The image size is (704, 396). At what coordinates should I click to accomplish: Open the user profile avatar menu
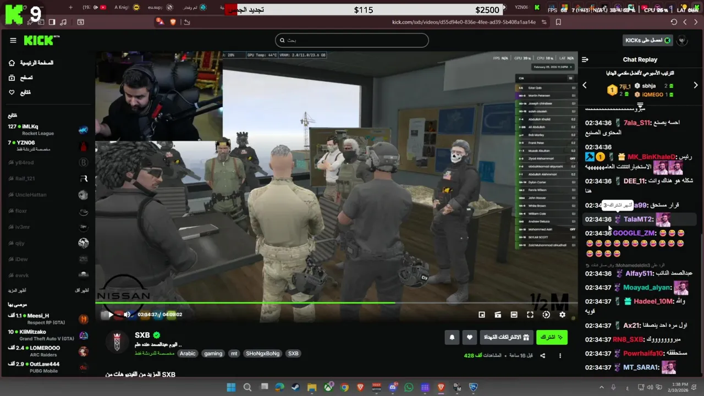point(683,40)
